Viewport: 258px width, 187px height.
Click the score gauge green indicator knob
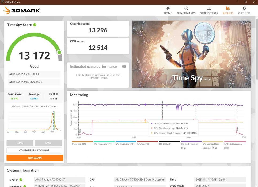(59, 52)
